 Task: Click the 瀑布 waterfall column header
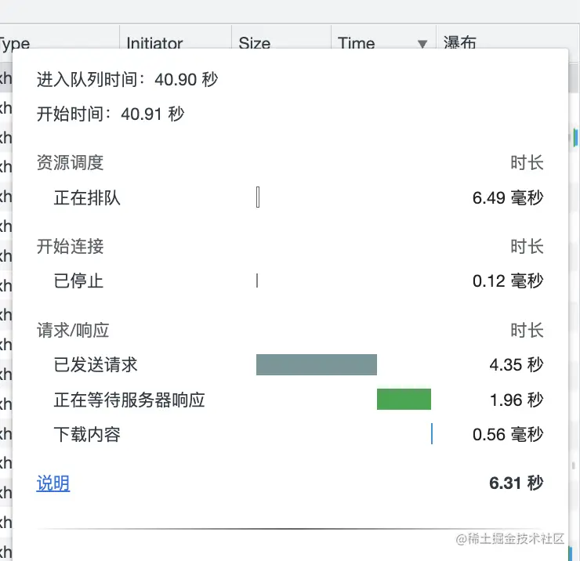[x=461, y=44]
